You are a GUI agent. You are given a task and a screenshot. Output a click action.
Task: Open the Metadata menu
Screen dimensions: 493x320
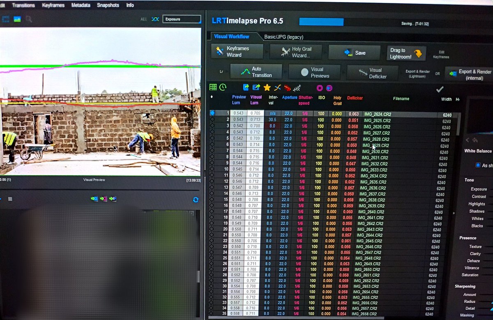[x=81, y=5]
